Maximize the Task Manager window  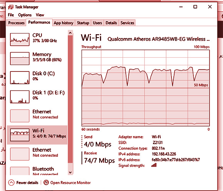pyautogui.click(x=195, y=7)
